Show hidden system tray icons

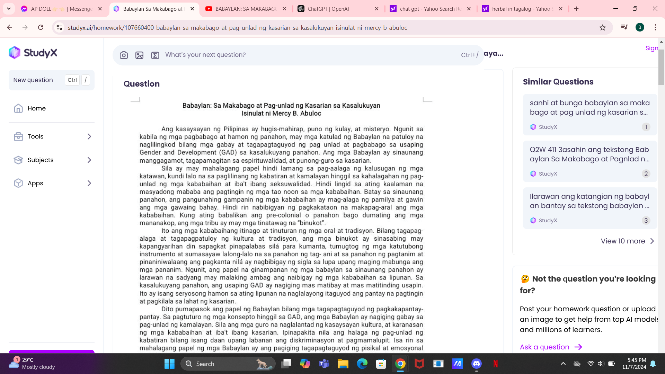click(563, 364)
